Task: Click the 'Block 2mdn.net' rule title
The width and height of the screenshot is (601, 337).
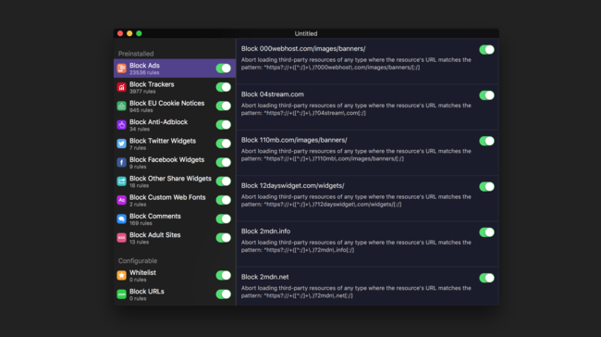Action: [264, 277]
